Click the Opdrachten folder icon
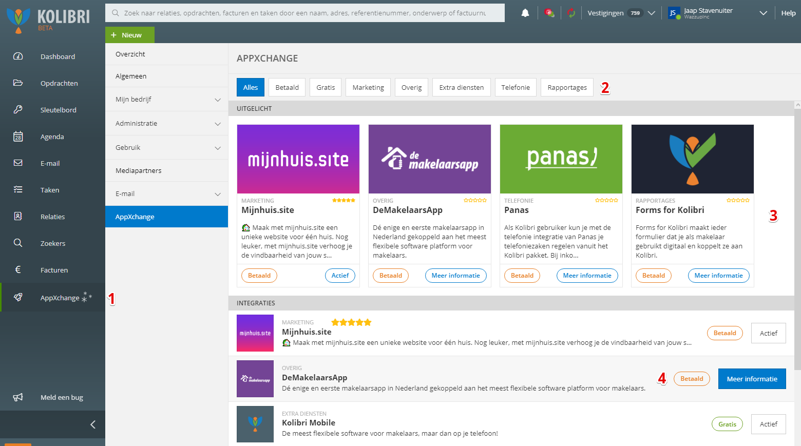 coord(18,83)
